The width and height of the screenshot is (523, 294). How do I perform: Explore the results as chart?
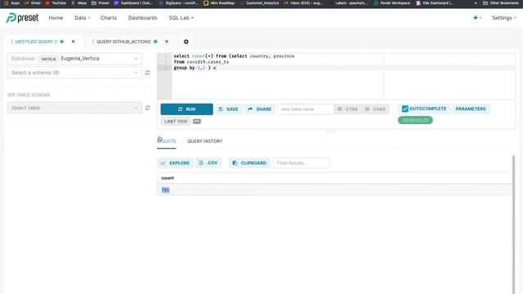click(x=175, y=163)
